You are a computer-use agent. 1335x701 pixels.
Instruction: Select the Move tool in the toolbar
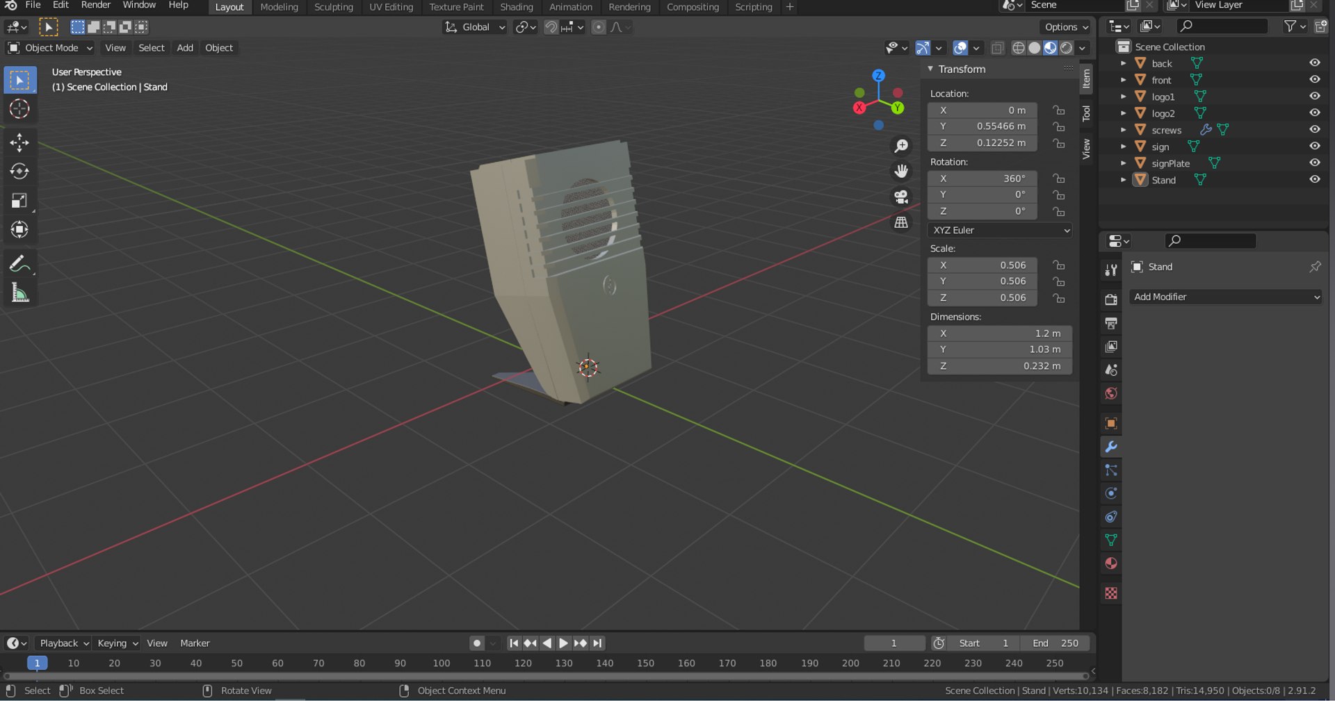point(19,142)
